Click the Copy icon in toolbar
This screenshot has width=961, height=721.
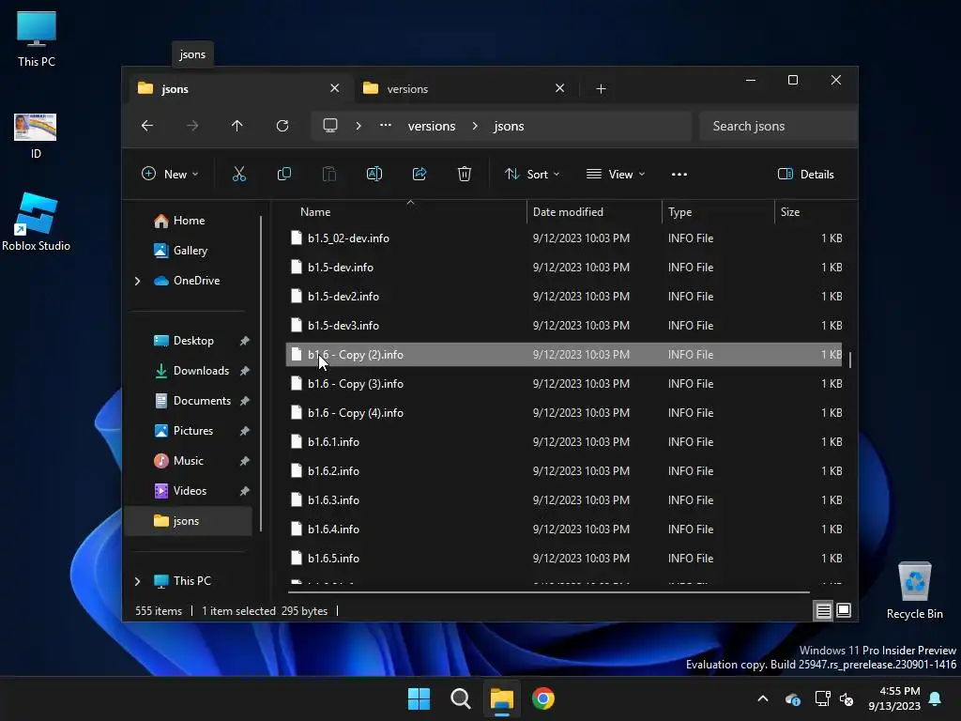point(284,174)
